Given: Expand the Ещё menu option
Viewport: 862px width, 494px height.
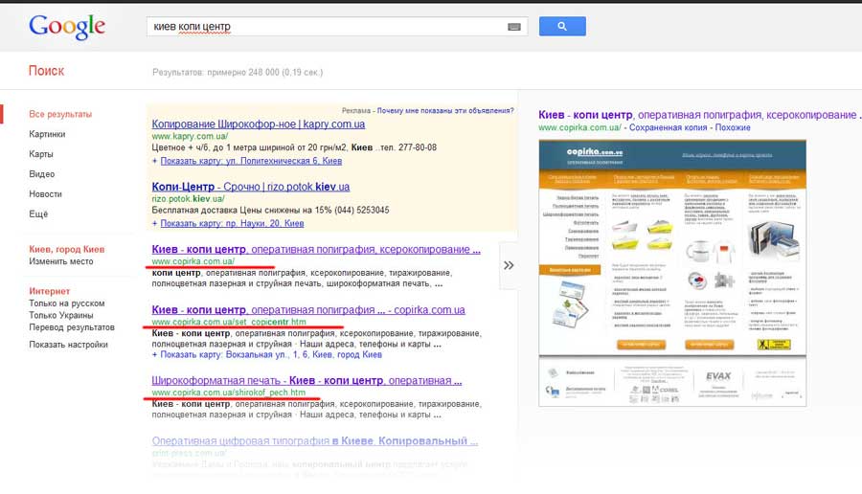Looking at the screenshot, I should [38, 213].
